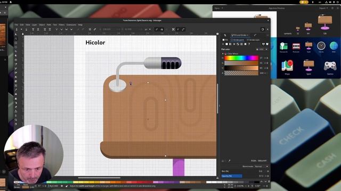Open the current layer dropdown in status bar
The image size is (341, 191).
pyautogui.click(x=53, y=186)
